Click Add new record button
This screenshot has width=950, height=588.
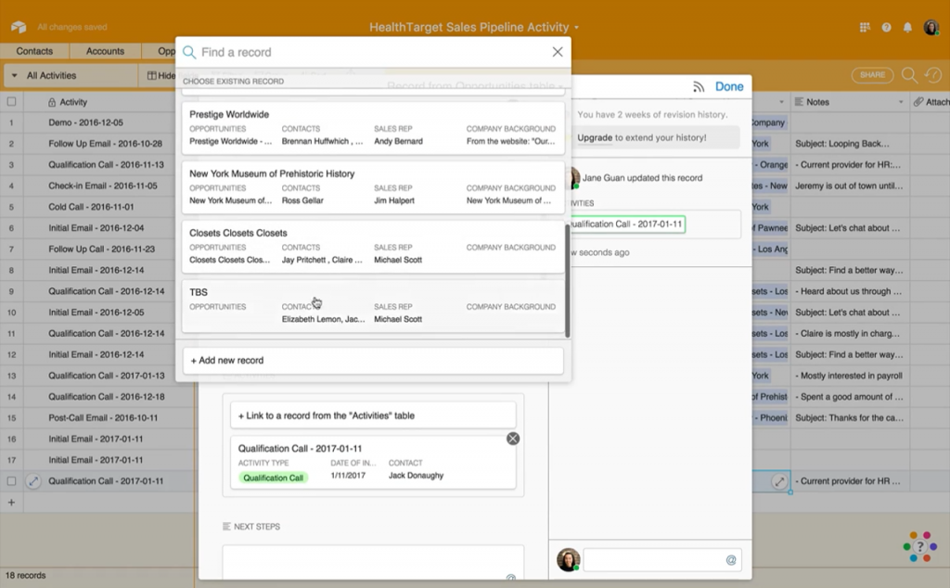(x=372, y=360)
